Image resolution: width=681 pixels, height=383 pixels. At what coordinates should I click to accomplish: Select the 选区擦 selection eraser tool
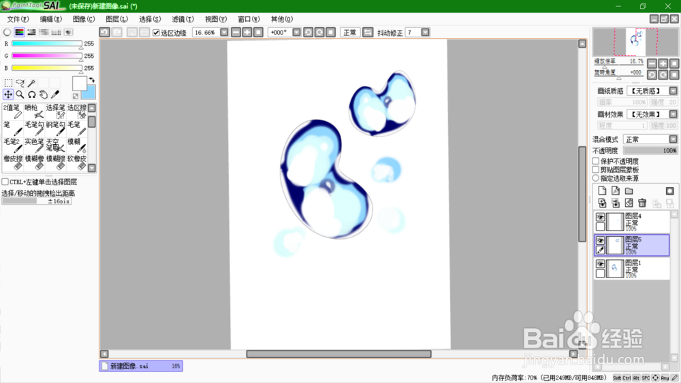(77, 111)
